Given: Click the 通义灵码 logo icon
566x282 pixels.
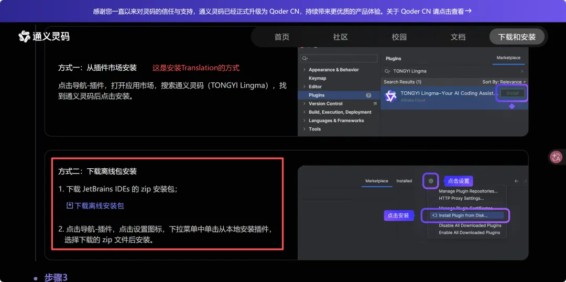Looking at the screenshot, I should point(24,37).
